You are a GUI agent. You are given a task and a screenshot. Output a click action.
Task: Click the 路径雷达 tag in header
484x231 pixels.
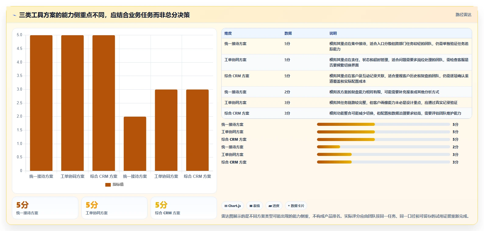pyautogui.click(x=463, y=15)
